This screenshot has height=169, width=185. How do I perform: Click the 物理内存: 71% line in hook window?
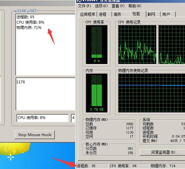[29, 28]
